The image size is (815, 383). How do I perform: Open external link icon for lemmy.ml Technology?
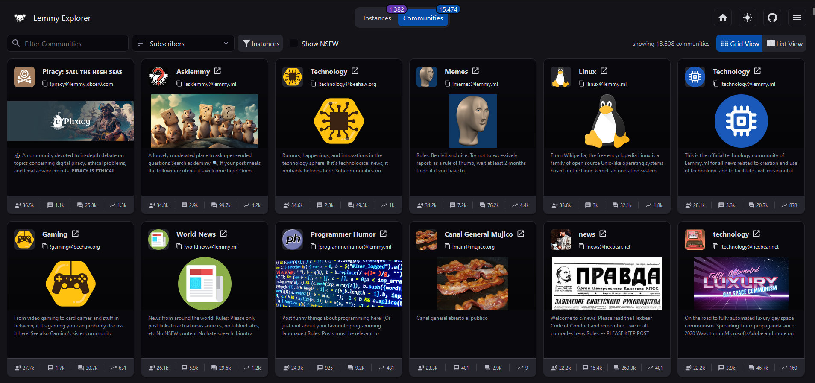click(757, 71)
